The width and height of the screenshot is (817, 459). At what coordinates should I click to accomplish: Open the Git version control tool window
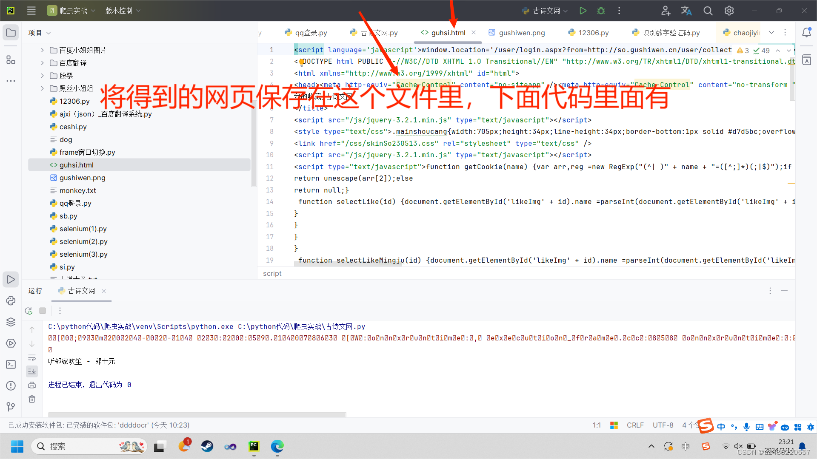click(11, 407)
